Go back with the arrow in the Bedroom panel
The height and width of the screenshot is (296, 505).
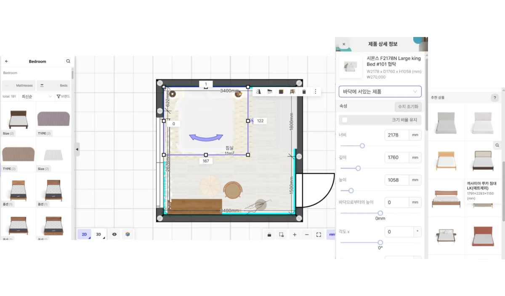tap(7, 61)
